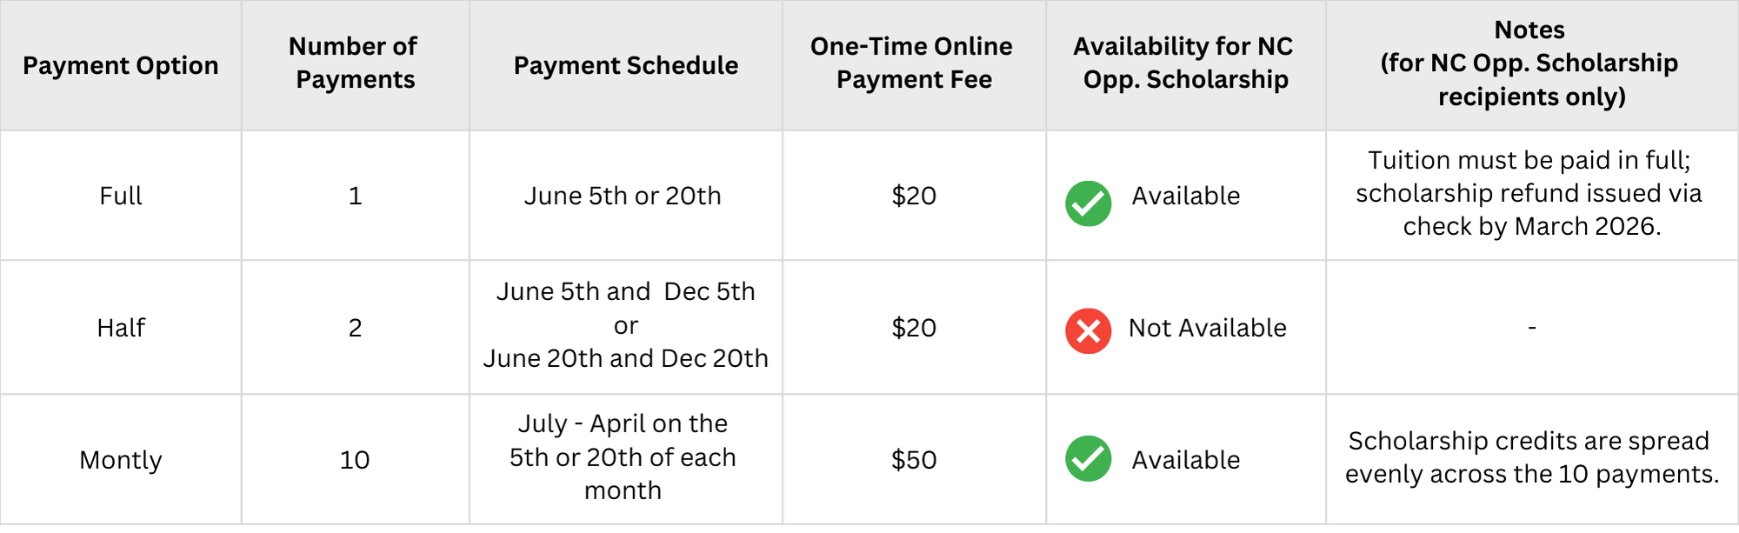This screenshot has width=1739, height=533.
Task: Select the $50 payment fee cell
Action: pyautogui.click(x=914, y=460)
